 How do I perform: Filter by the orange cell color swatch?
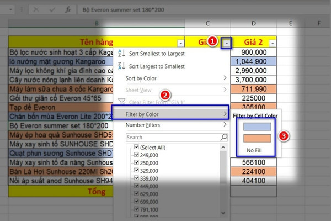257,138
